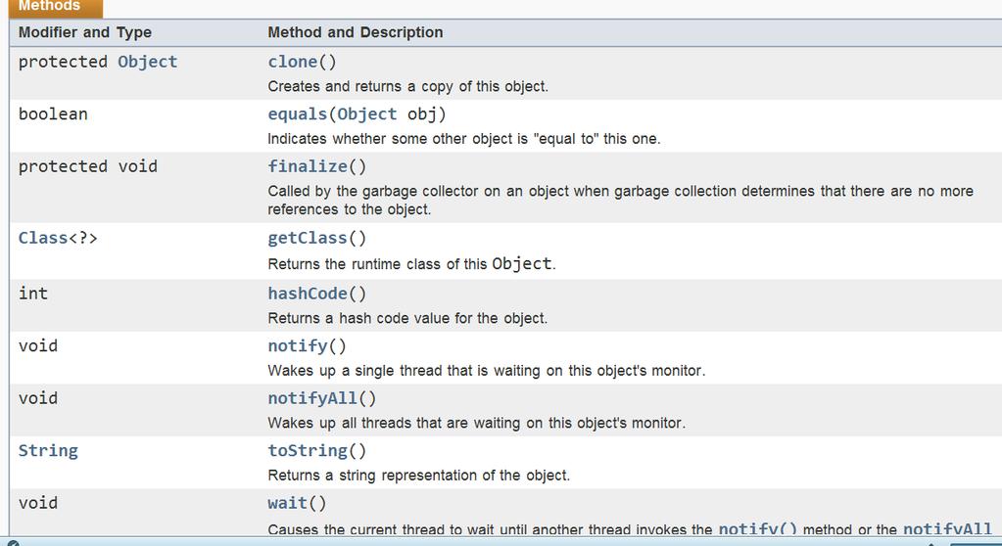The image size is (1002, 546).
Task: Click the Method and Description column header
Action: pos(356,32)
